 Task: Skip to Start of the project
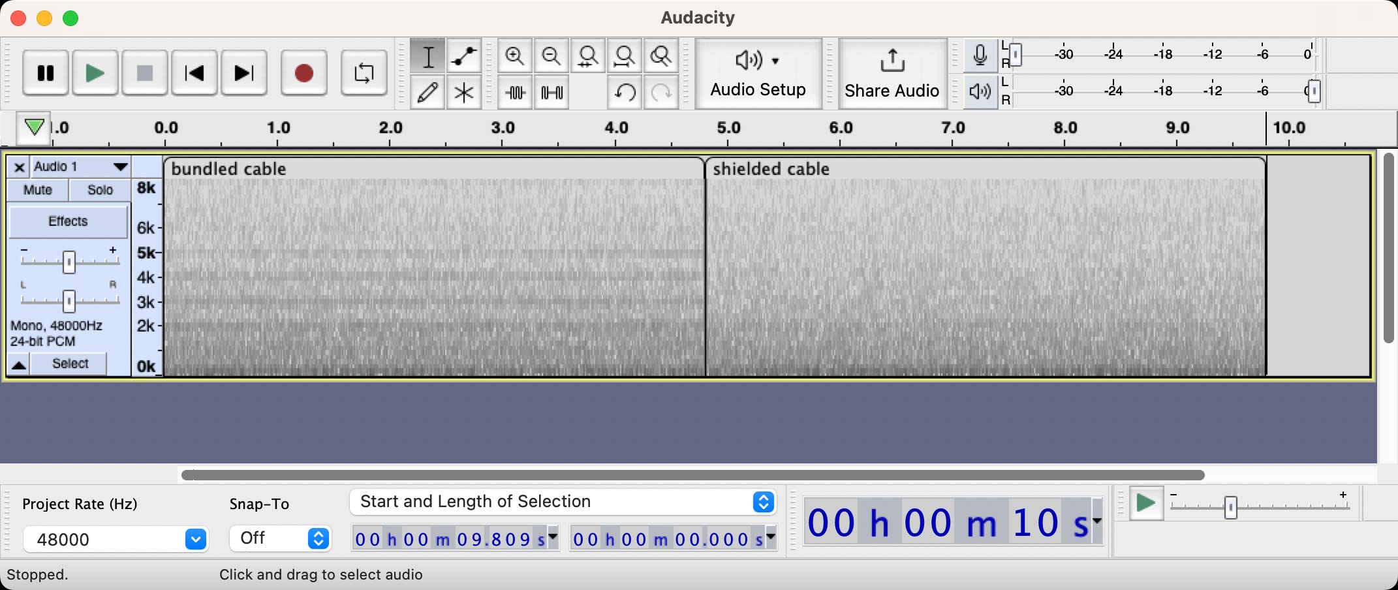tap(194, 73)
